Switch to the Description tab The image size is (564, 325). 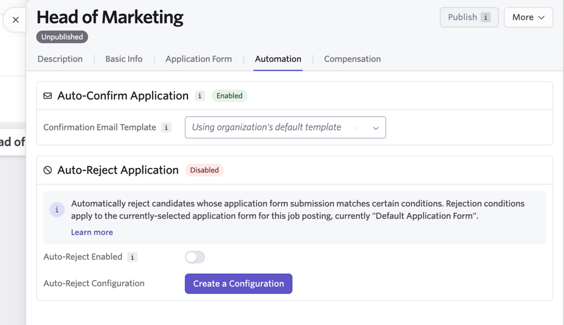click(x=60, y=59)
